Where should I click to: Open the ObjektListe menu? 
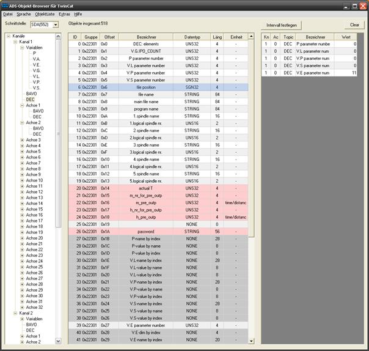point(45,14)
